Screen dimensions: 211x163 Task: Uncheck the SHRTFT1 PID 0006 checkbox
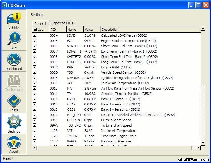point(35,46)
